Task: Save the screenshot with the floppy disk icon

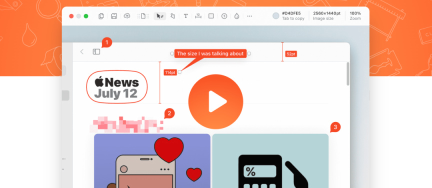Action: click(x=114, y=16)
